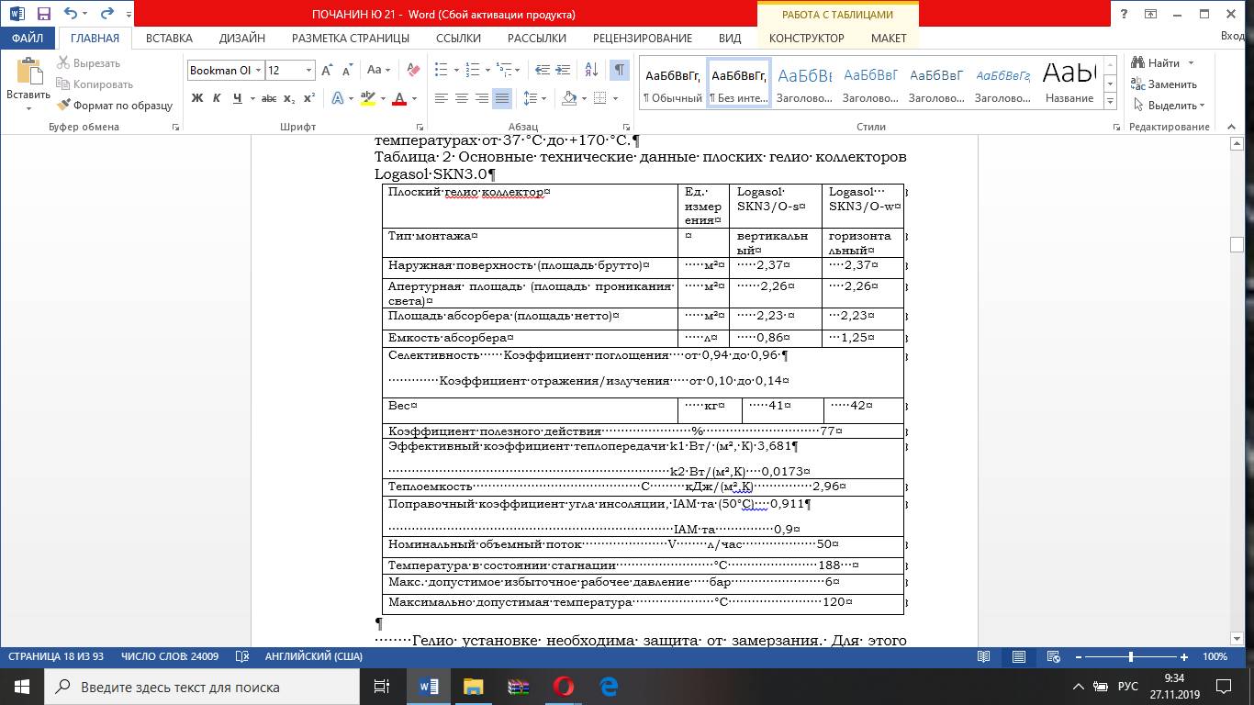Open change case (Аа) dropdown
The height and width of the screenshot is (705, 1254).
[x=379, y=70]
